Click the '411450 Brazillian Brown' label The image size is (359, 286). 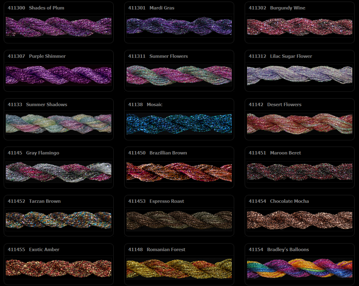(x=157, y=153)
